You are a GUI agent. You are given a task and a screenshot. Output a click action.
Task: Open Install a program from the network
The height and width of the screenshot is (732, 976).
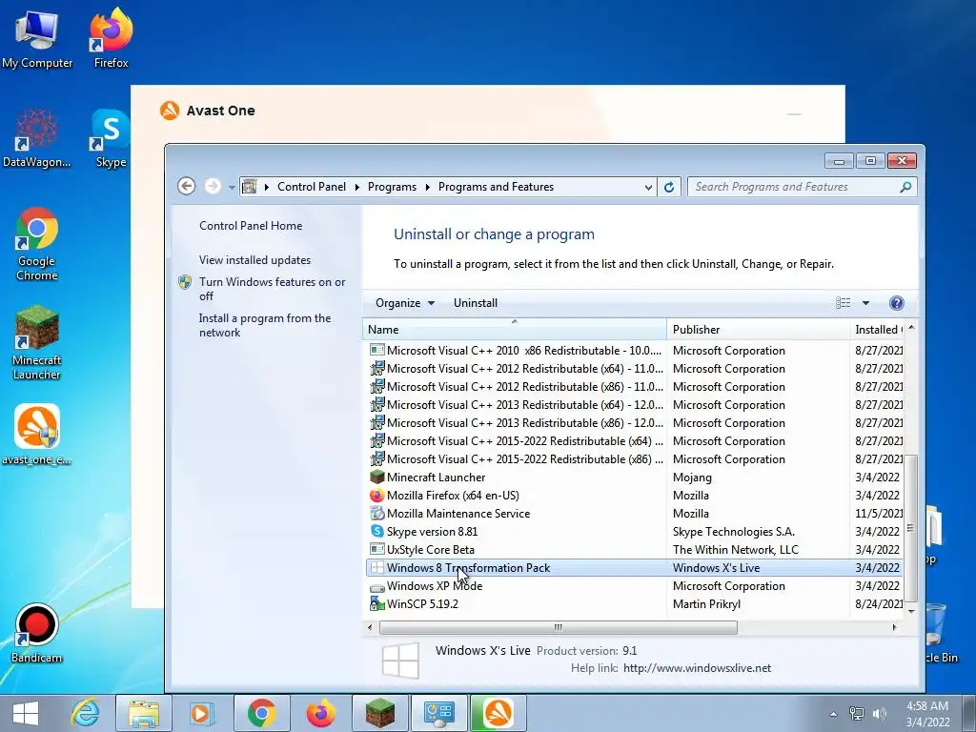pyautogui.click(x=265, y=325)
